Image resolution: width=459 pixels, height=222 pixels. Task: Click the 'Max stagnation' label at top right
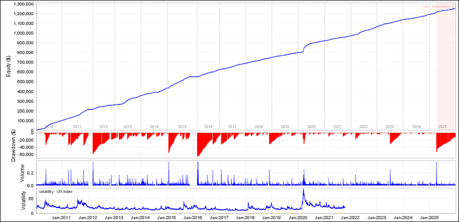tap(440, 6)
